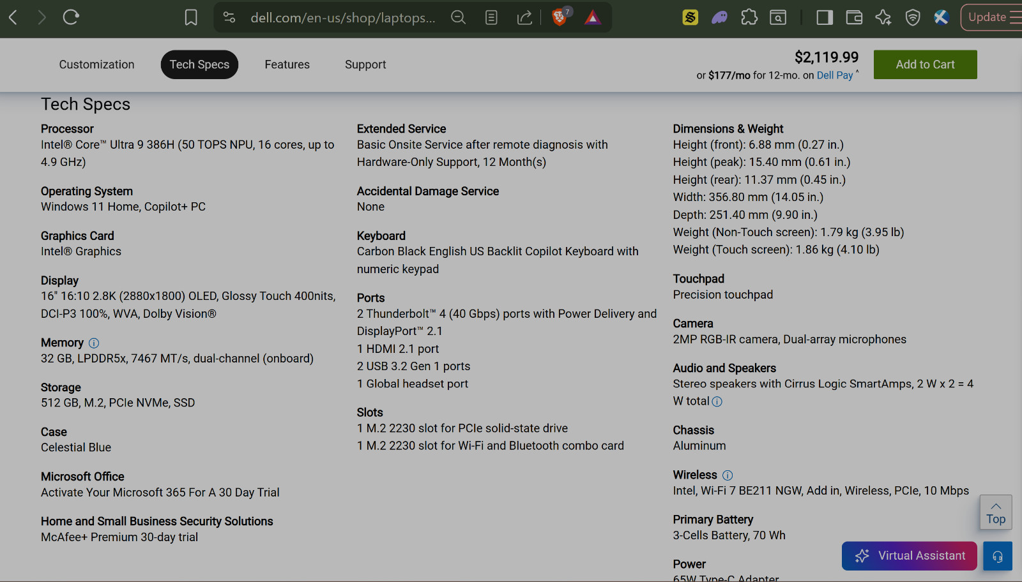The image size is (1022, 582).
Task: Click 'Weight (Touch screen): 1.86 kg' line
Action: [x=776, y=250]
